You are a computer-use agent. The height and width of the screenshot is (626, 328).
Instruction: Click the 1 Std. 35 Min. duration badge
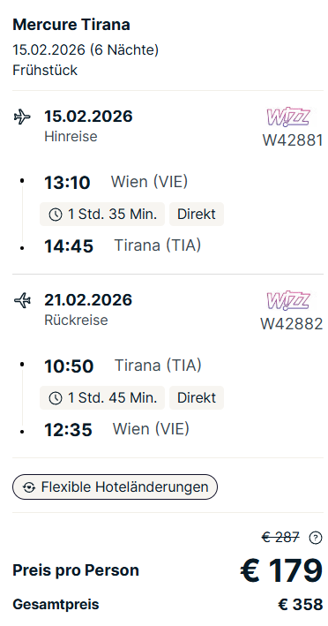click(102, 215)
